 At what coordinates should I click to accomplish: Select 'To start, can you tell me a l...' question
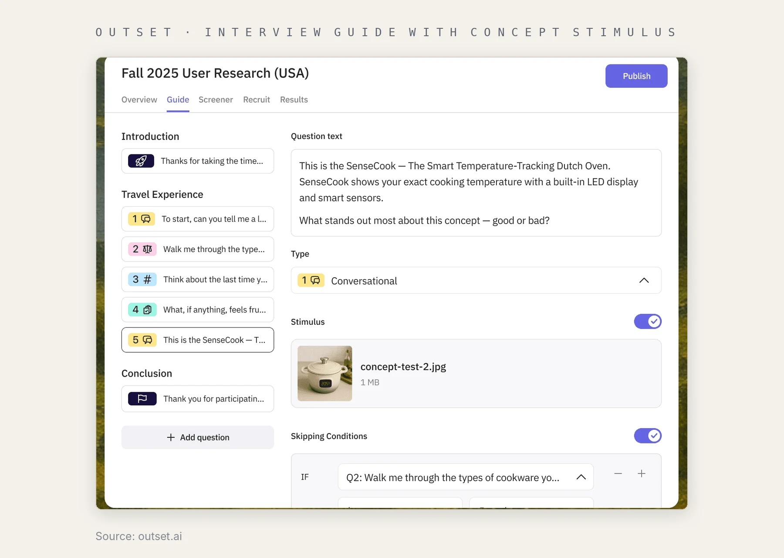198,219
